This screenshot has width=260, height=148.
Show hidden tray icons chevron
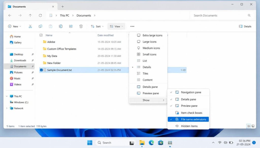coord(213,142)
